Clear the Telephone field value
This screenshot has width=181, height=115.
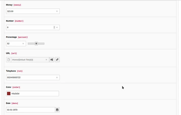tap(57, 78)
